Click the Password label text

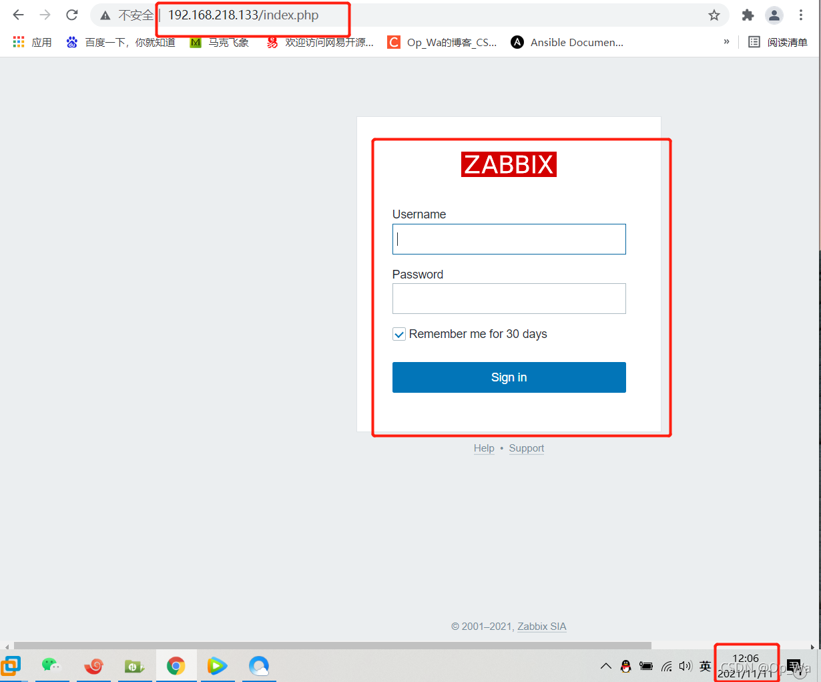pyautogui.click(x=418, y=275)
